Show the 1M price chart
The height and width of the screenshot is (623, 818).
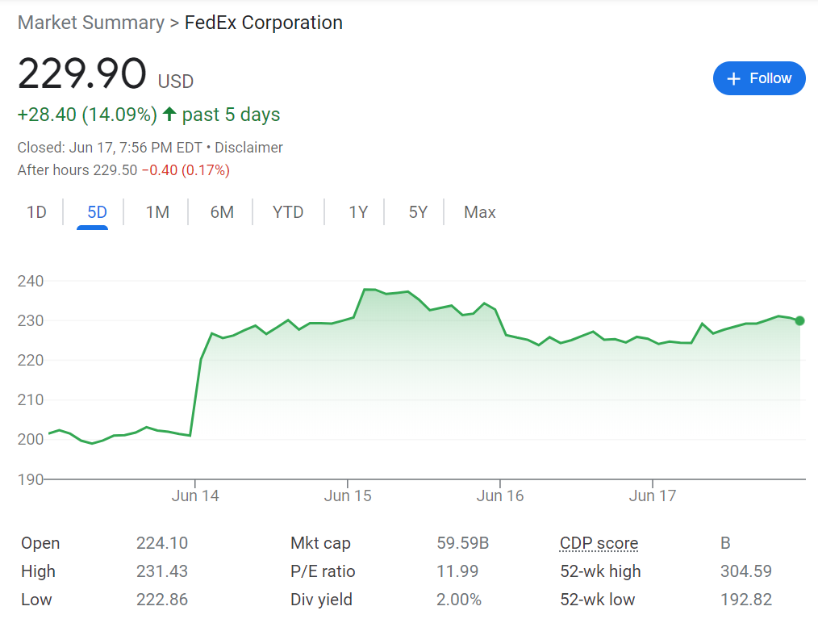point(157,212)
